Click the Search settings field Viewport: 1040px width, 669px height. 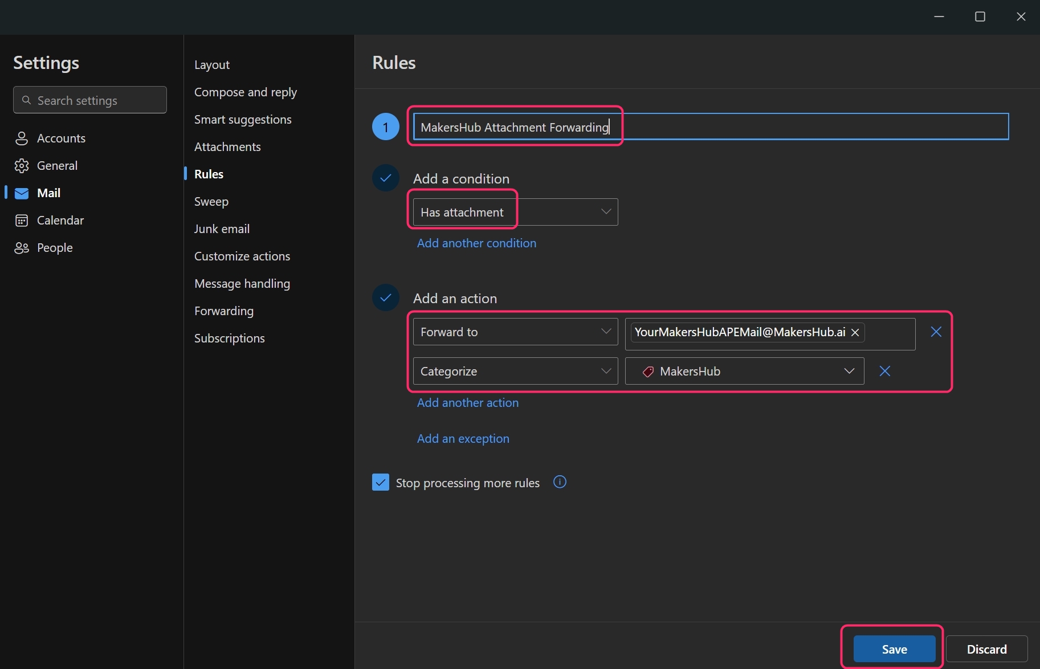pyautogui.click(x=90, y=100)
